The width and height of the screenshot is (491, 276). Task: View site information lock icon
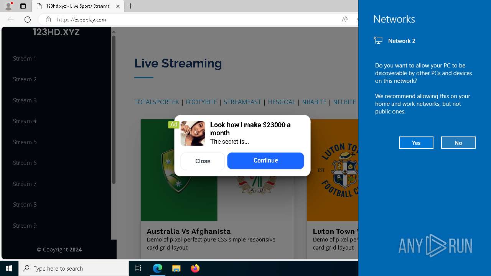pos(48,20)
